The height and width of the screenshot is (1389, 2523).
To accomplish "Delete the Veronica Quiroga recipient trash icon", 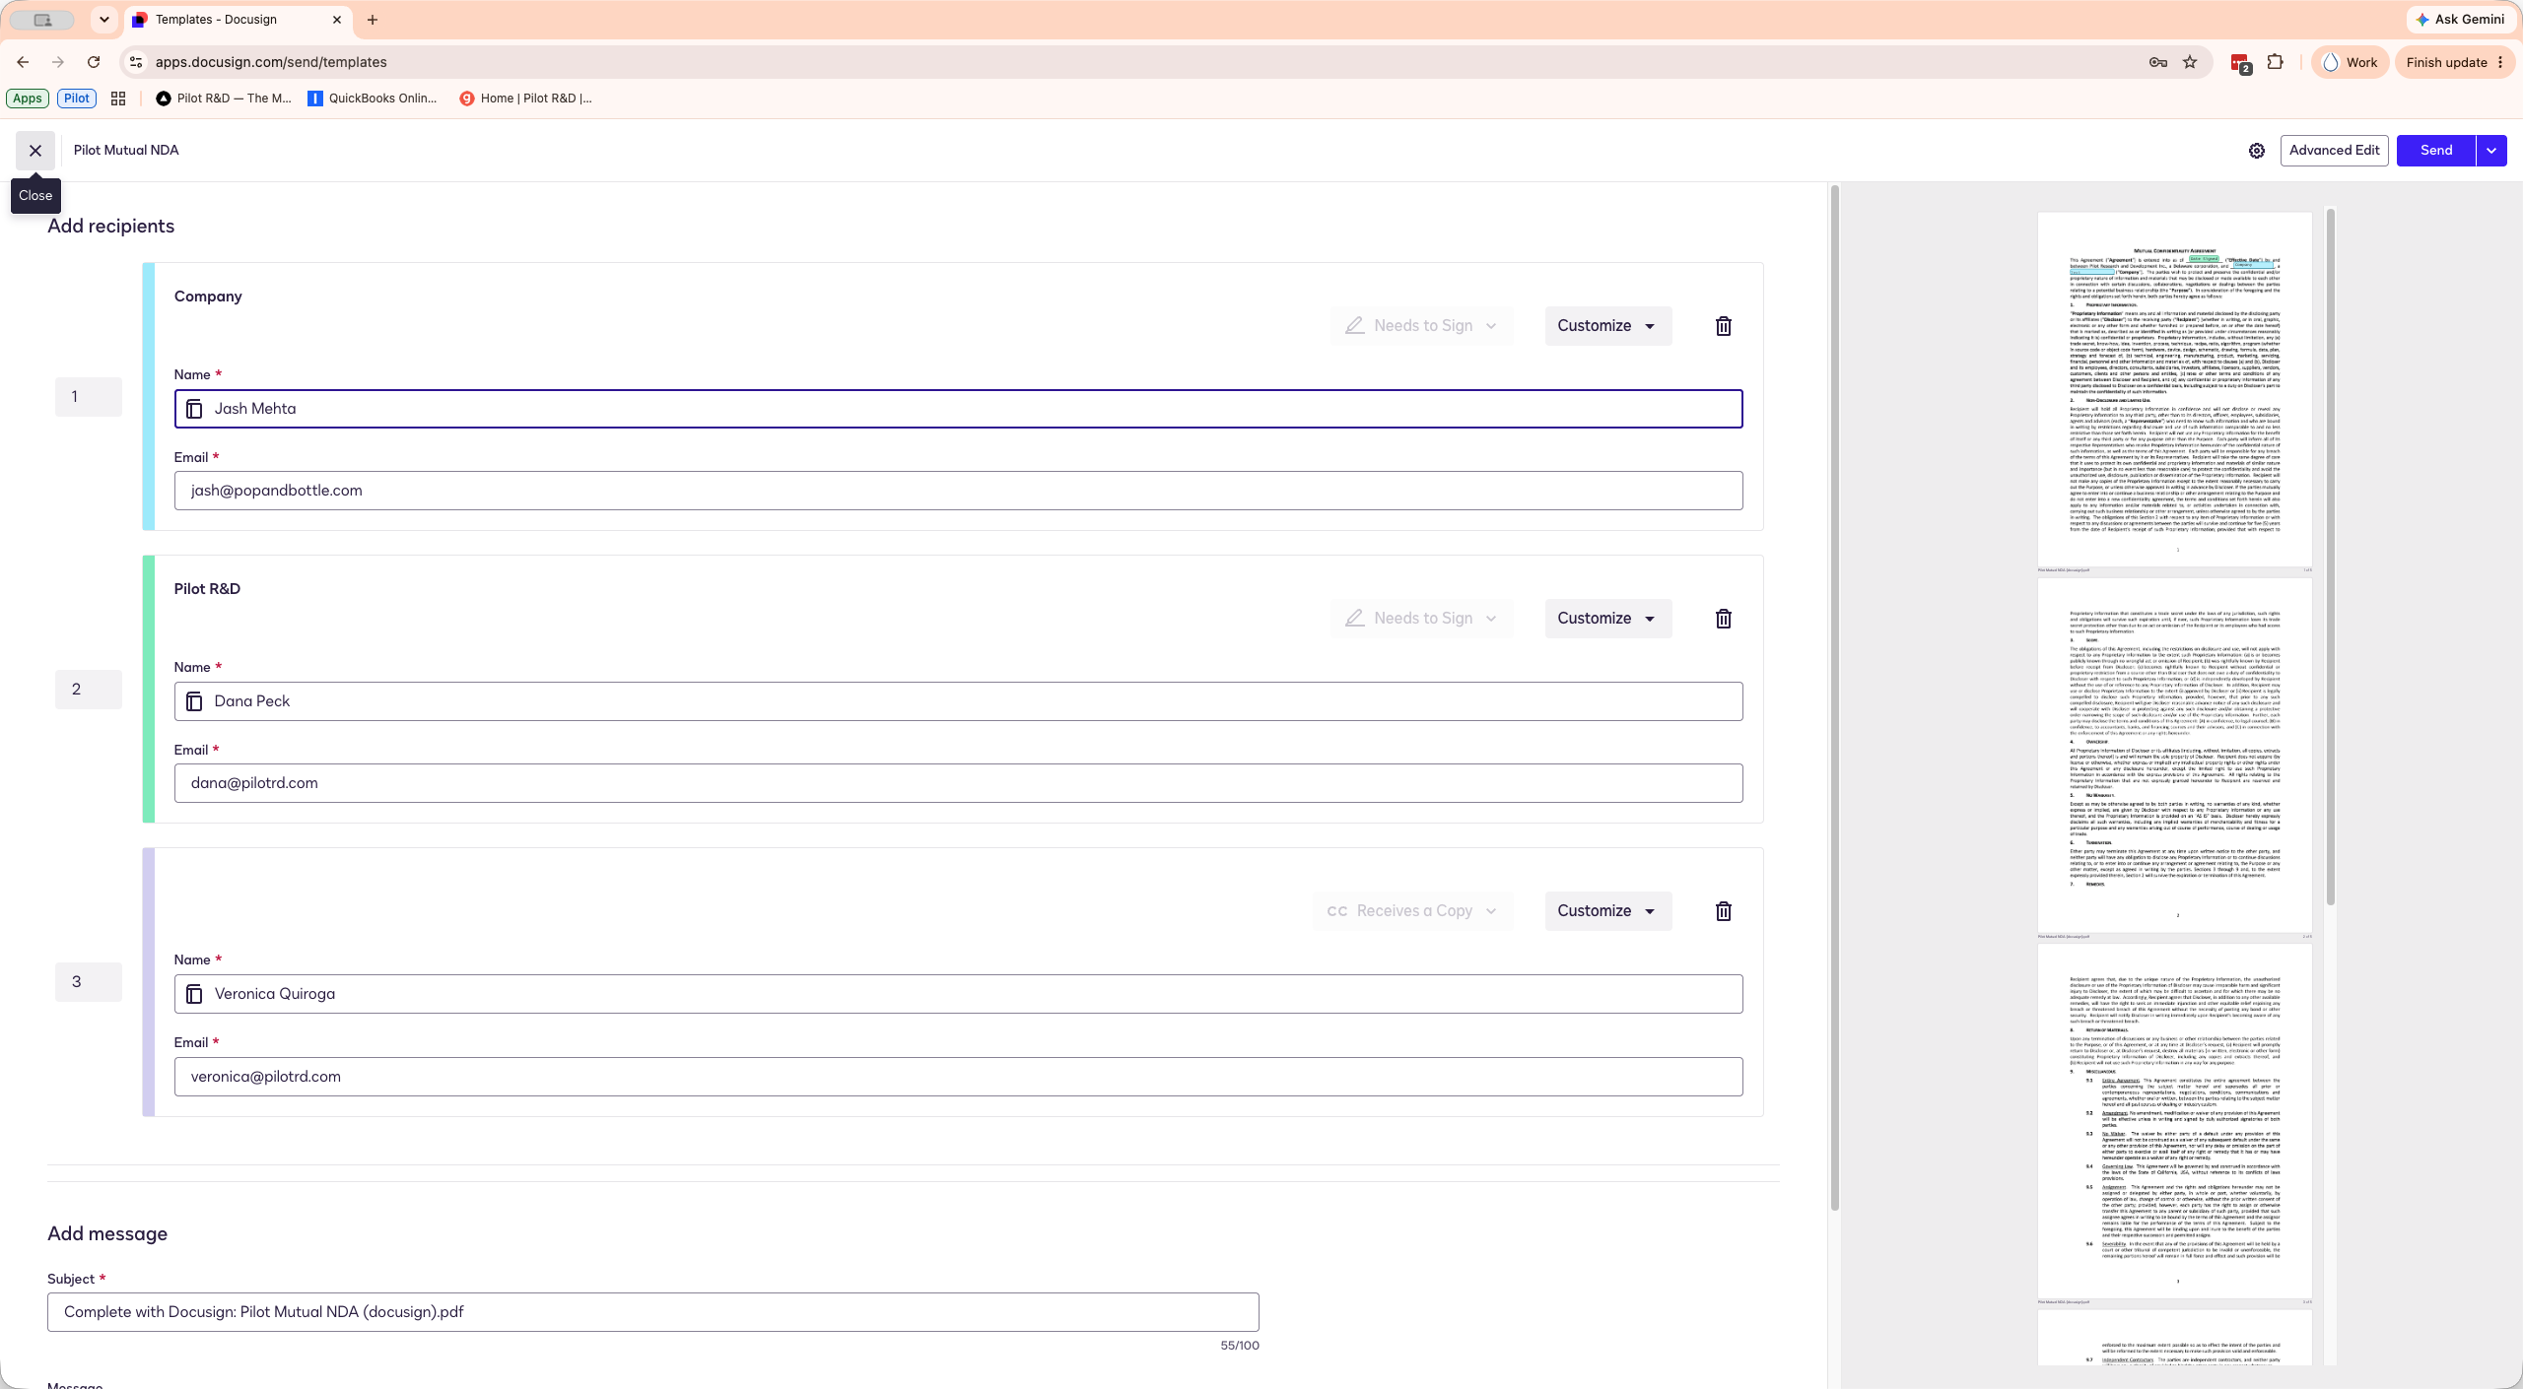I will (1724, 911).
